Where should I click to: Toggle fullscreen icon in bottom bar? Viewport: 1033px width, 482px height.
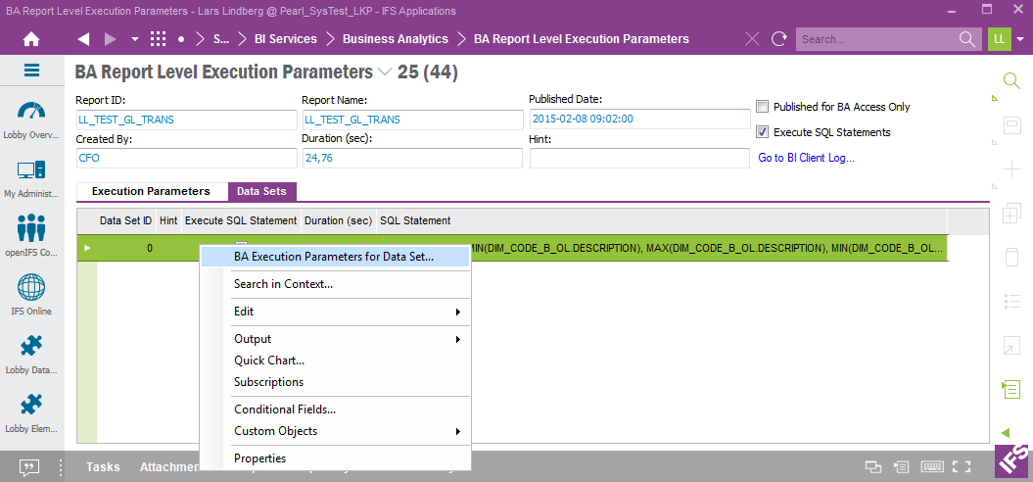(963, 467)
